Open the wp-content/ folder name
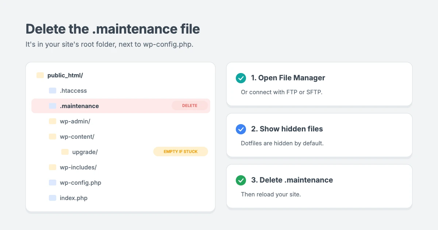This screenshot has width=438, height=230. tap(77, 137)
